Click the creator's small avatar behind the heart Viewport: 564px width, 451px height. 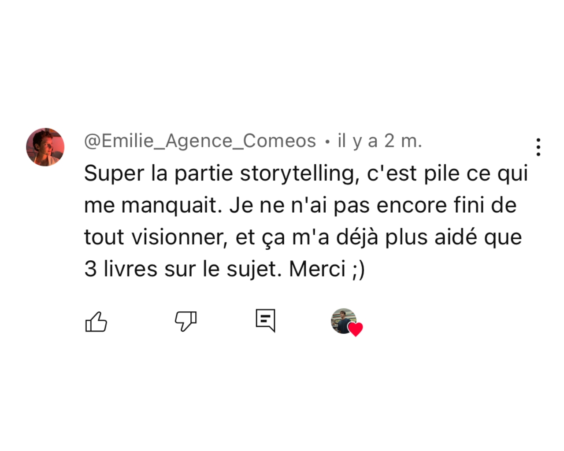coord(342,320)
